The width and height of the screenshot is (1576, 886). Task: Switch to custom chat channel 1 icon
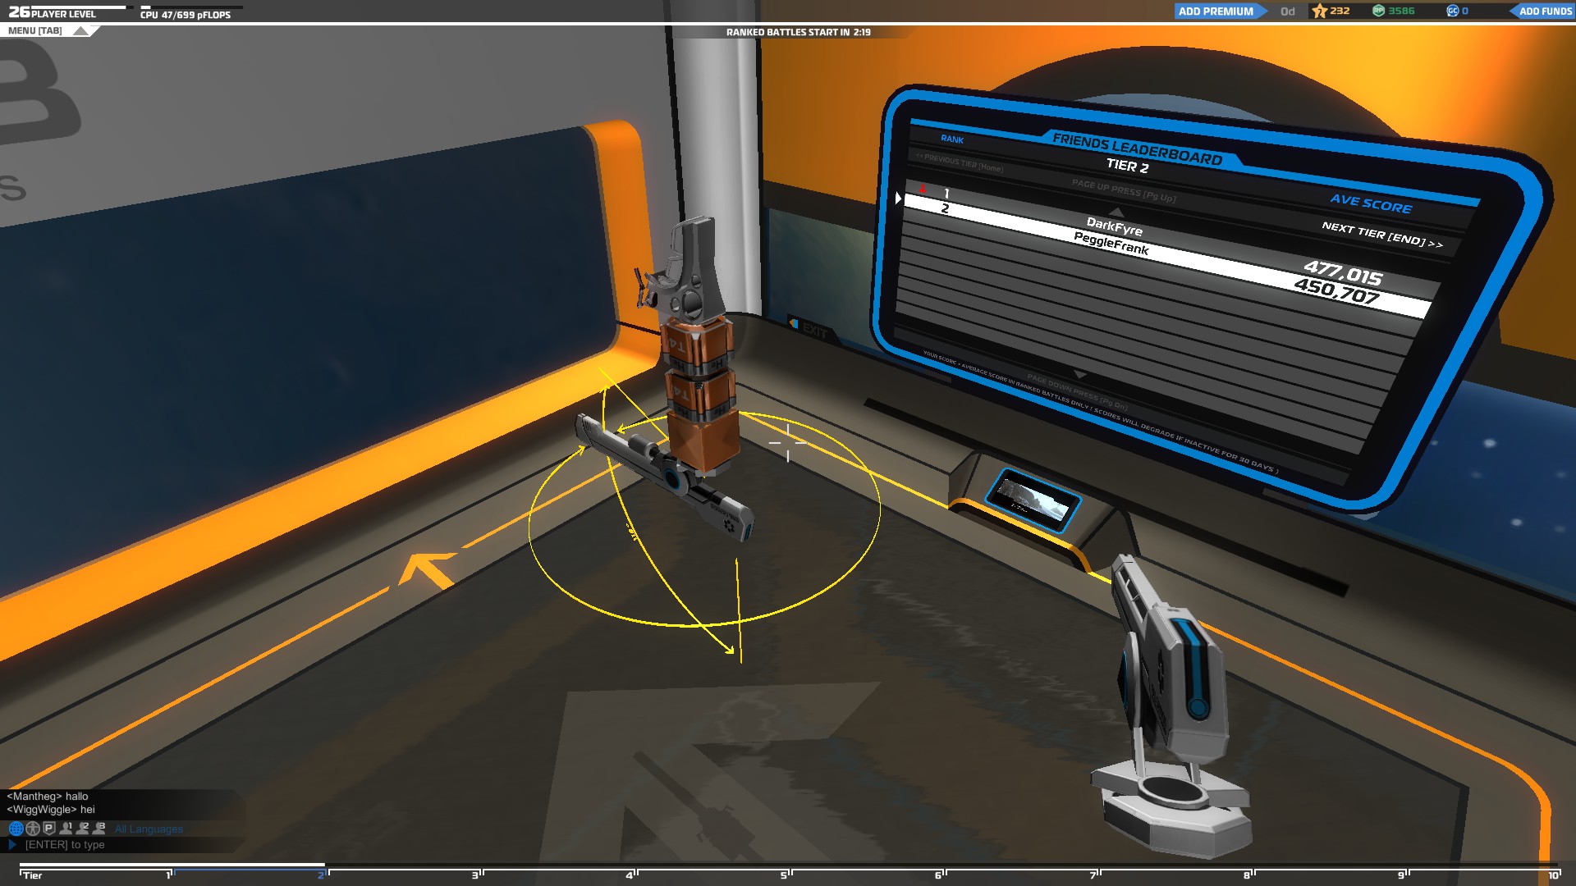click(x=66, y=829)
